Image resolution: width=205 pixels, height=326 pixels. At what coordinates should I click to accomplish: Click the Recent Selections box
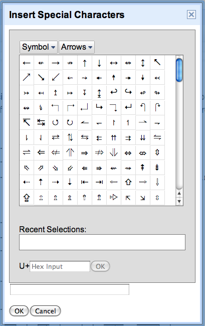pos(102,242)
